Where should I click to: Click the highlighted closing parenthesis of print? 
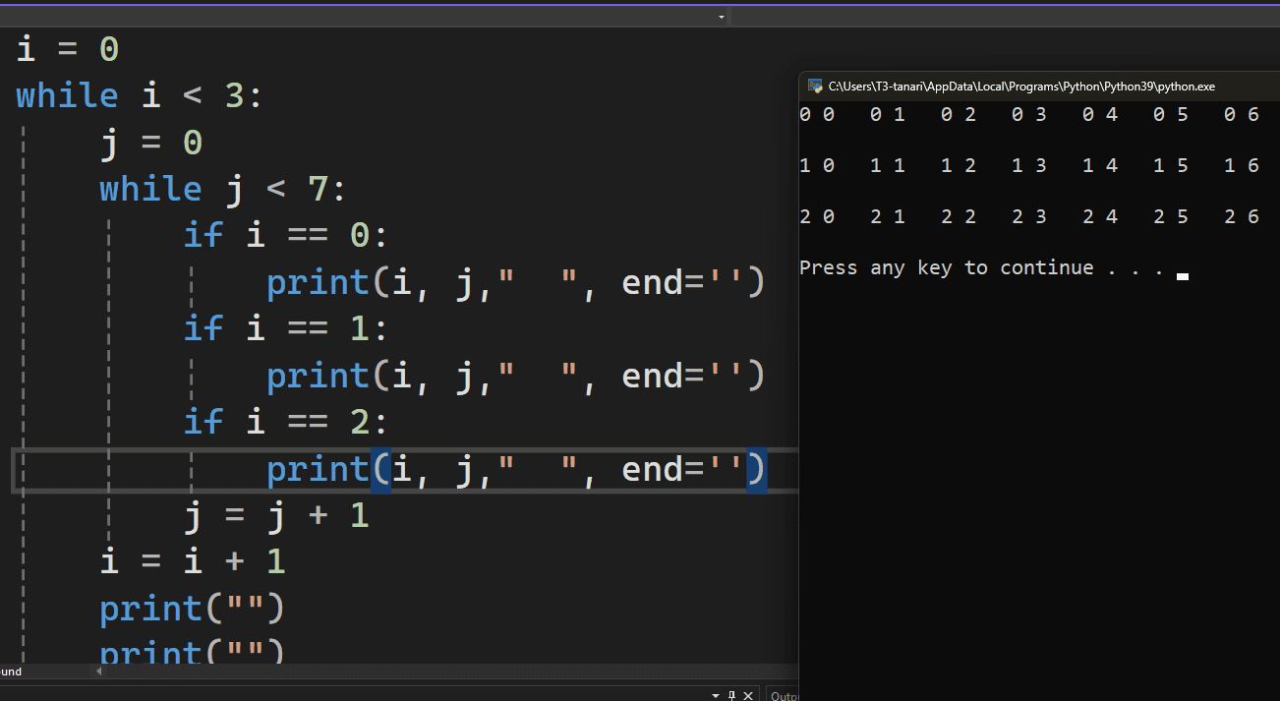756,470
